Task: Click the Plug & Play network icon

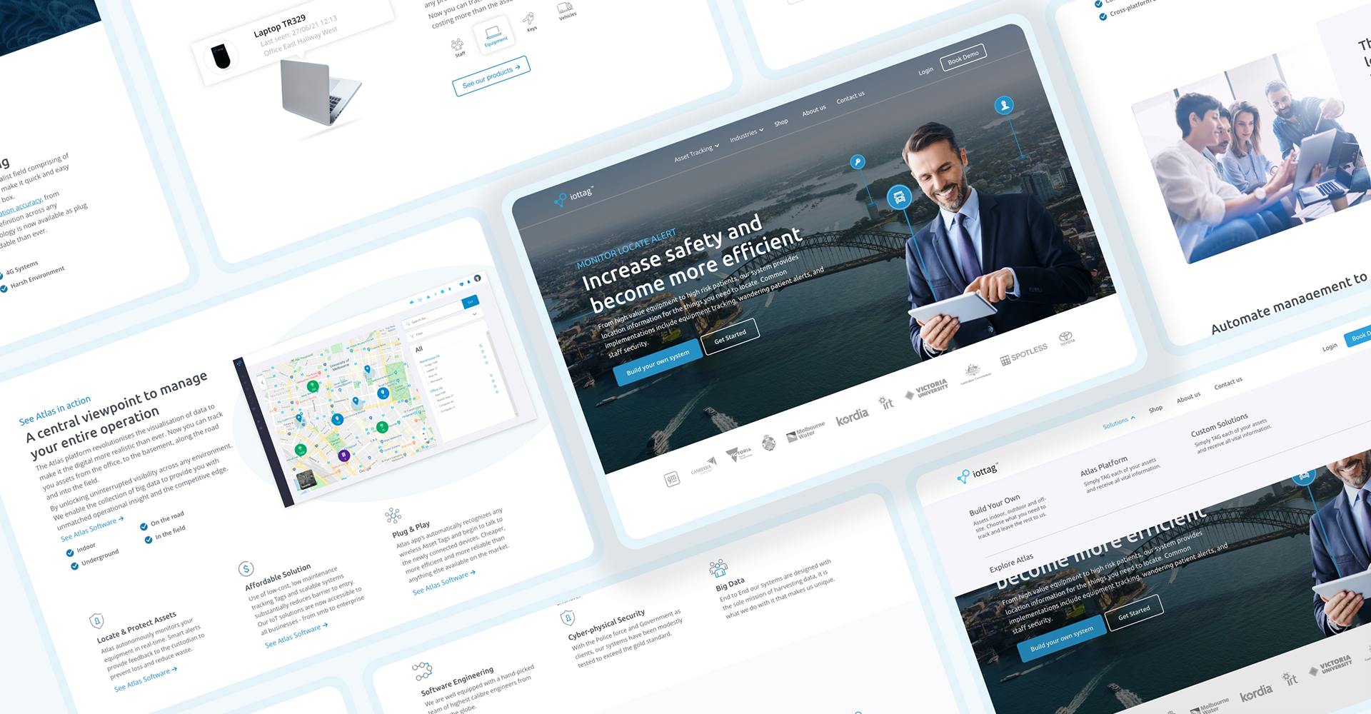Action: [x=393, y=515]
